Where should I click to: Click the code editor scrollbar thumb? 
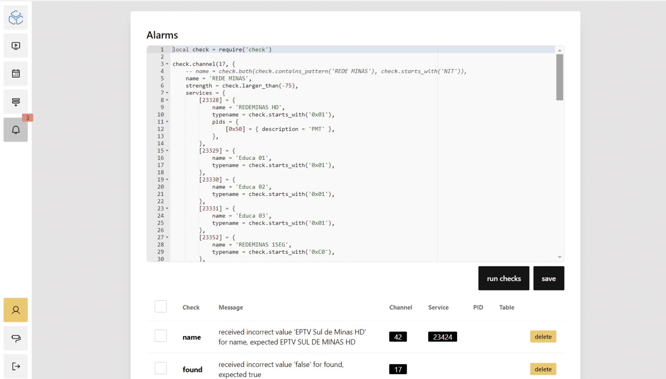tap(560, 77)
